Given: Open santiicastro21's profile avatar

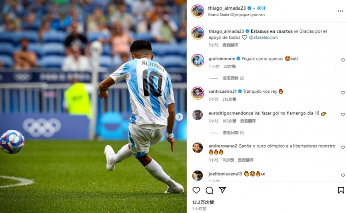Looking at the screenshot, I should pyautogui.click(x=198, y=93).
